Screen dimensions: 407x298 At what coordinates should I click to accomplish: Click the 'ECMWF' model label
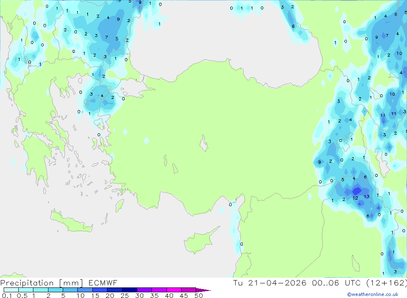coord(103,283)
